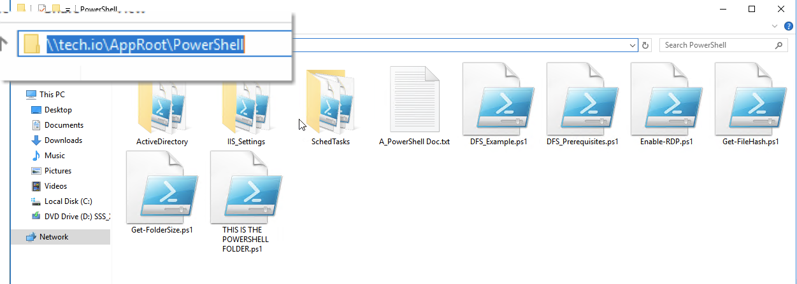Click the Pictures icon in sidebar
Screen dimensions: 797x284
36,171
